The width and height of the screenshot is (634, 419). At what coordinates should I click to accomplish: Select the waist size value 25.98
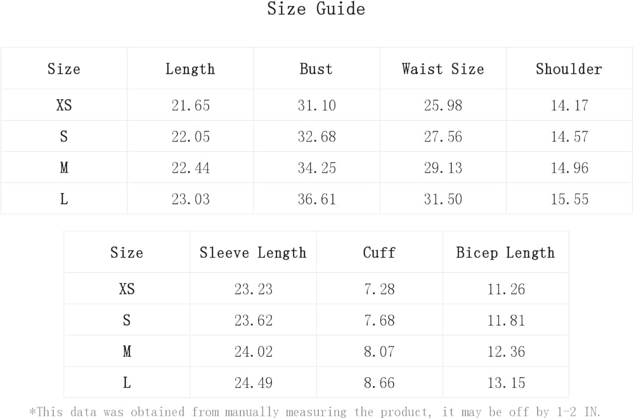click(x=443, y=105)
